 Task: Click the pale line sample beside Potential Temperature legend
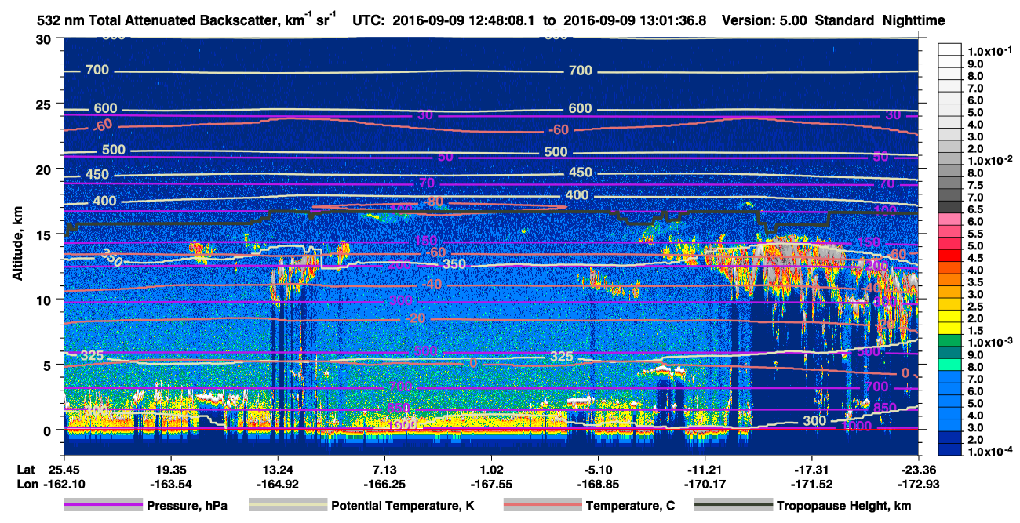[288, 506]
